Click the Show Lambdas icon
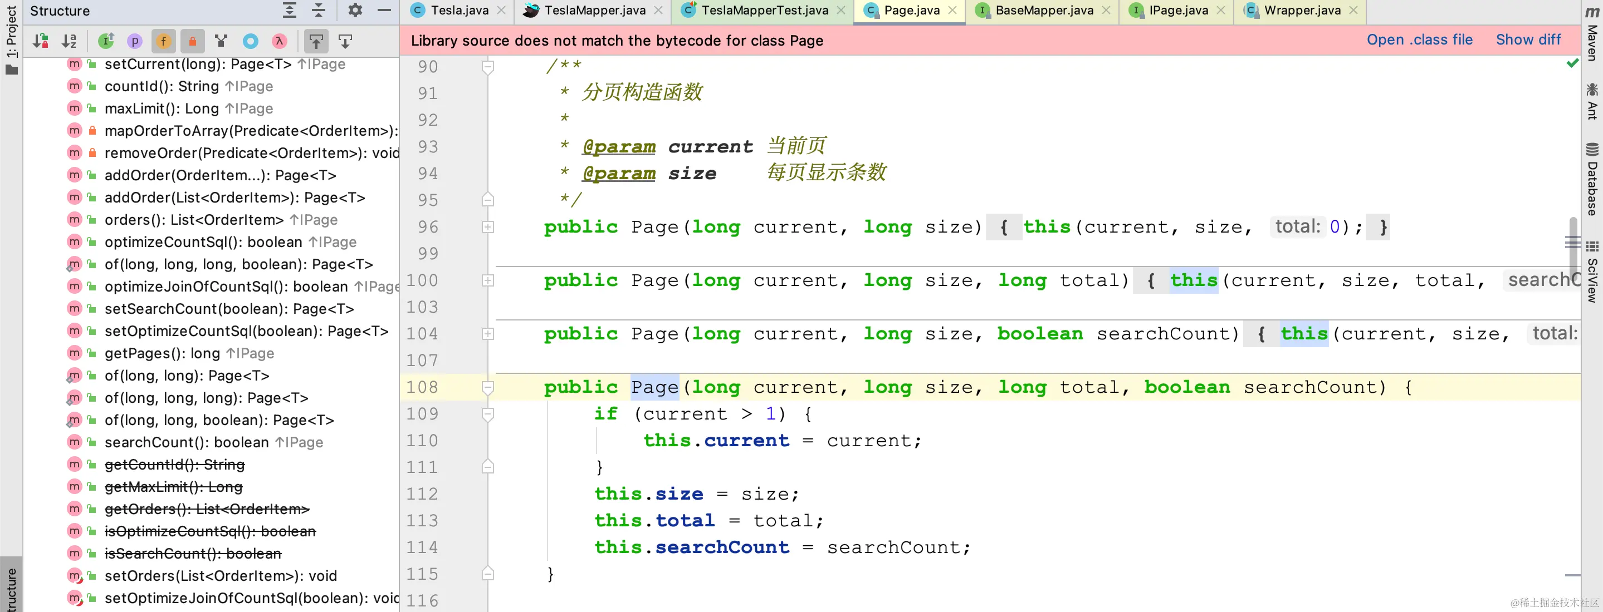 click(x=280, y=42)
